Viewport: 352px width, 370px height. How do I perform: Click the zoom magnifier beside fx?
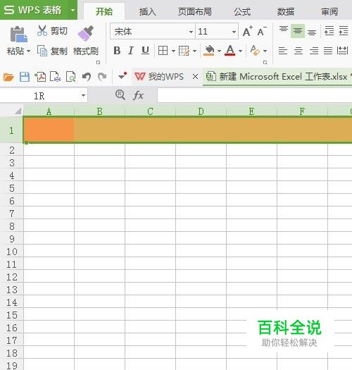tap(120, 95)
